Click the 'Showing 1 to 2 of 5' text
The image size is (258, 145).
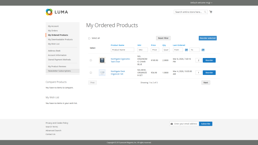coord(149,83)
